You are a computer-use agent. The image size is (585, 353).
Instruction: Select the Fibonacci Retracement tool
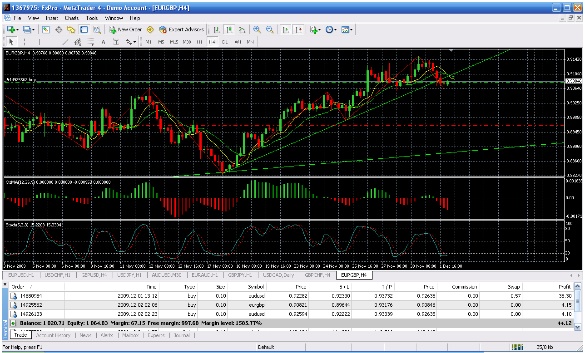[90, 42]
